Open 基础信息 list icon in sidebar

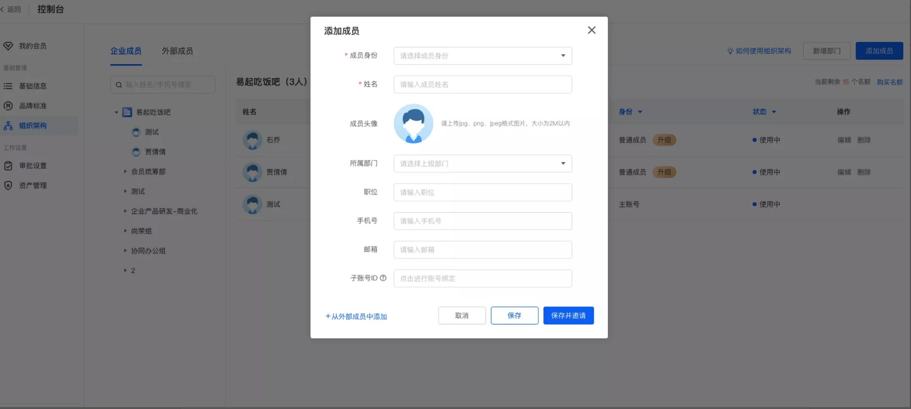point(8,86)
